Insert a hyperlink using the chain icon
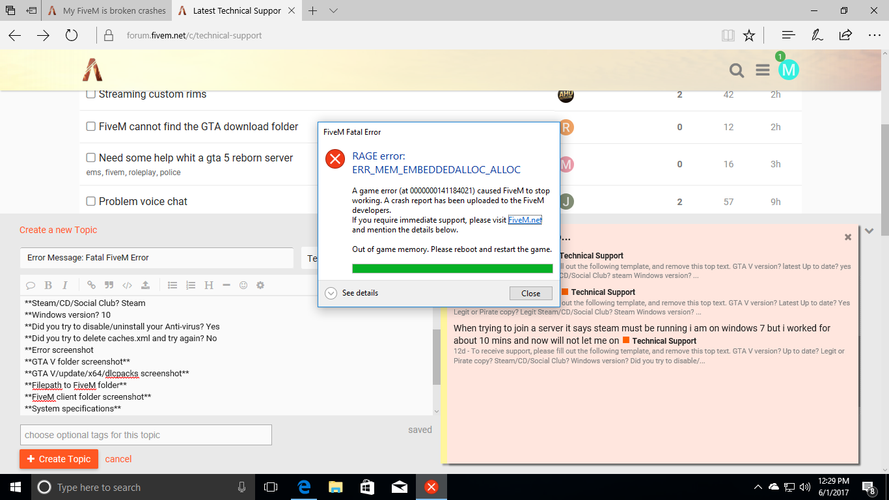The width and height of the screenshot is (889, 500). pos(90,285)
